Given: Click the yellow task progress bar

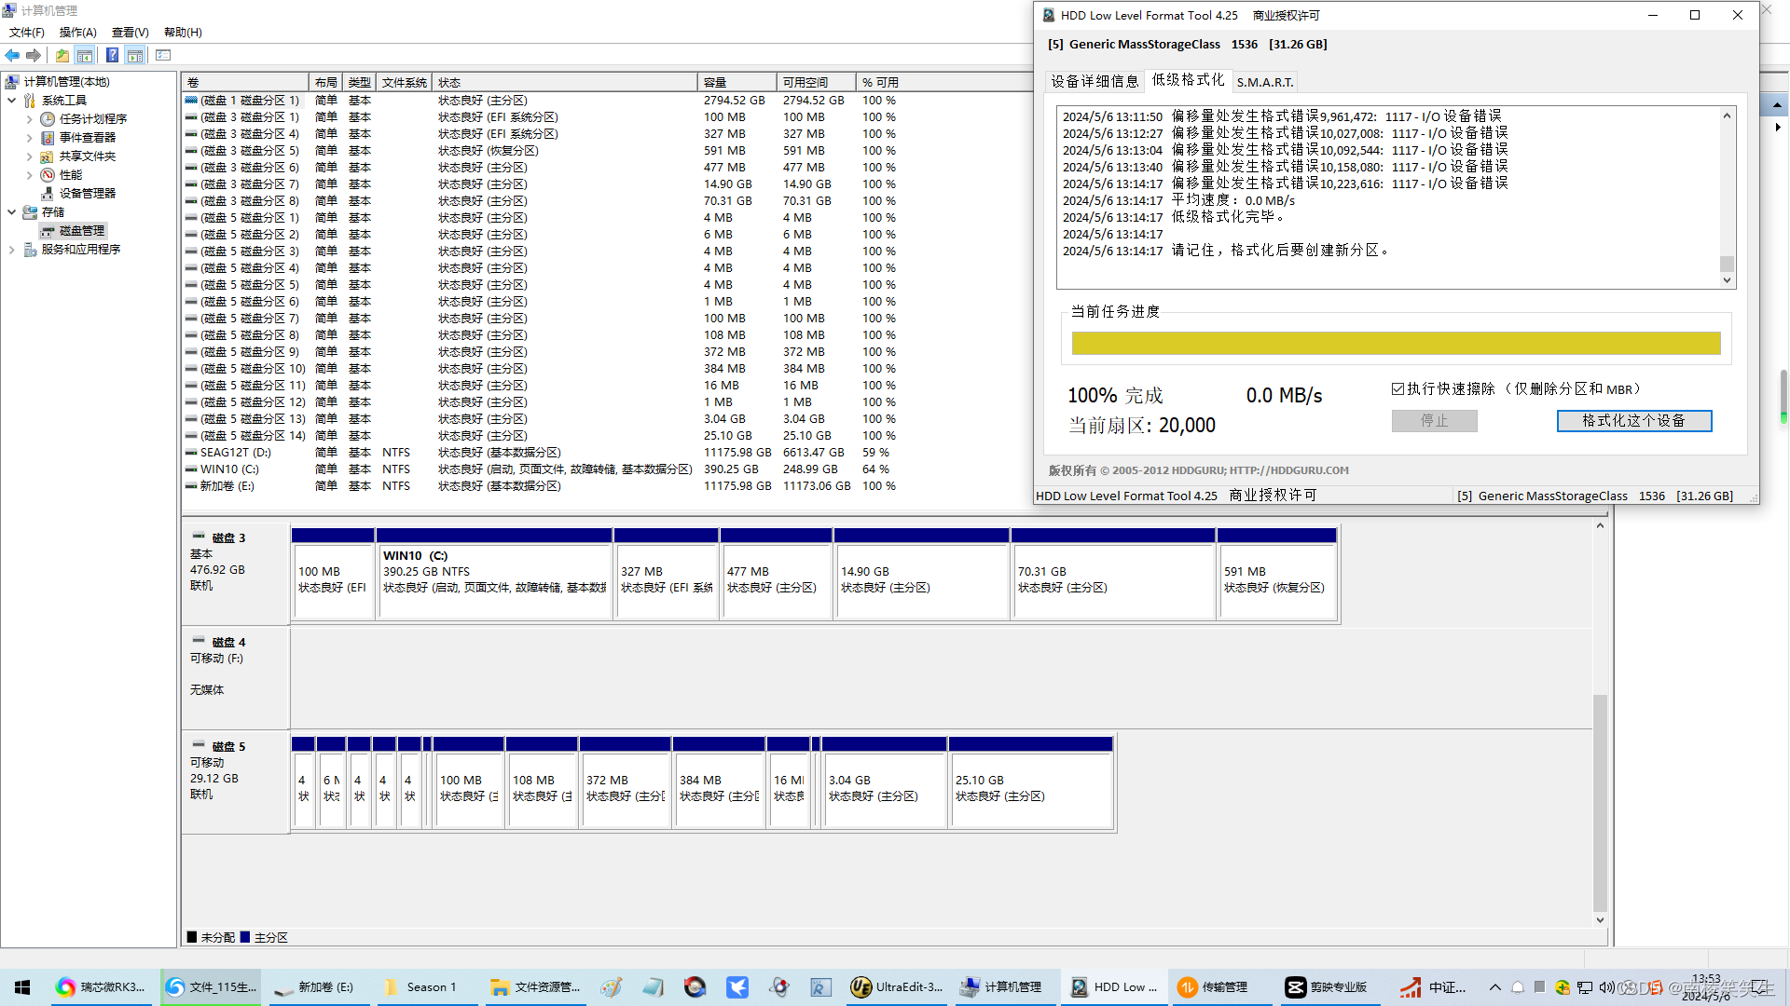Looking at the screenshot, I should click(1395, 343).
